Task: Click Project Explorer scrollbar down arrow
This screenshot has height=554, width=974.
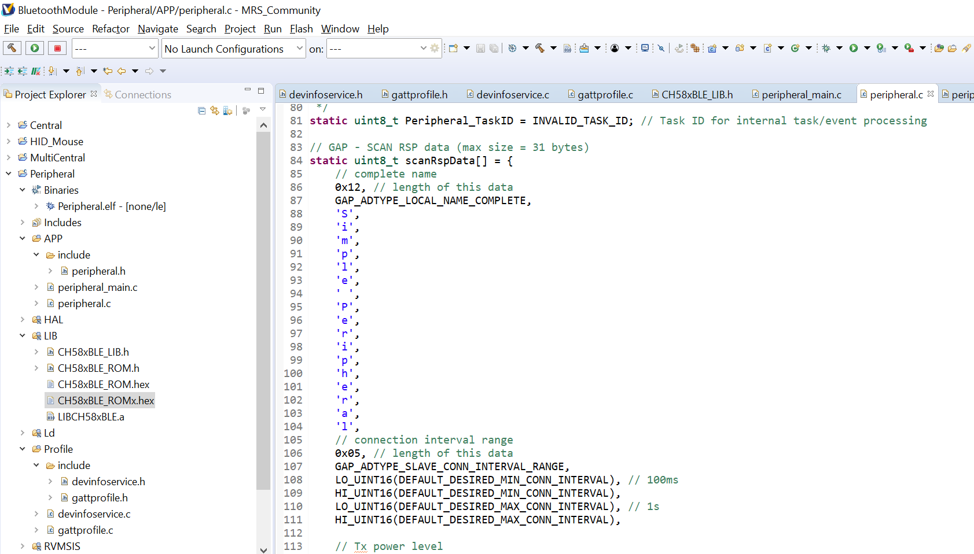Action: tap(263, 549)
